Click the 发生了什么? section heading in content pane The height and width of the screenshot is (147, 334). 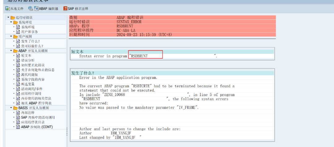click(x=83, y=73)
